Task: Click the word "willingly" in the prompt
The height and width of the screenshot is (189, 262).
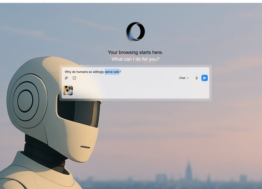Action: [x=97, y=72]
